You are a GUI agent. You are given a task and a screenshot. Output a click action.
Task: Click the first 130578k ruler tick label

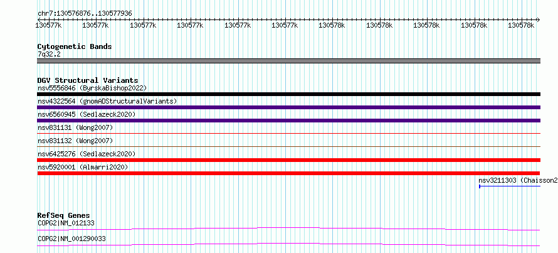coord(331,25)
